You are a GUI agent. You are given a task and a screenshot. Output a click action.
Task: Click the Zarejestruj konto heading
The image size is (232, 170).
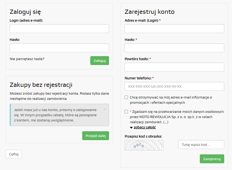149,12
